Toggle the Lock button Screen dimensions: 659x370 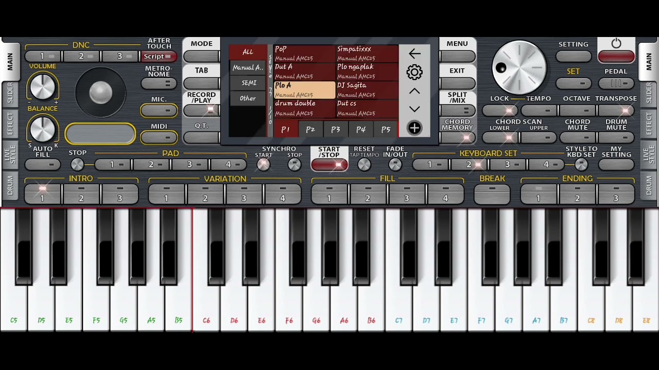500,110
